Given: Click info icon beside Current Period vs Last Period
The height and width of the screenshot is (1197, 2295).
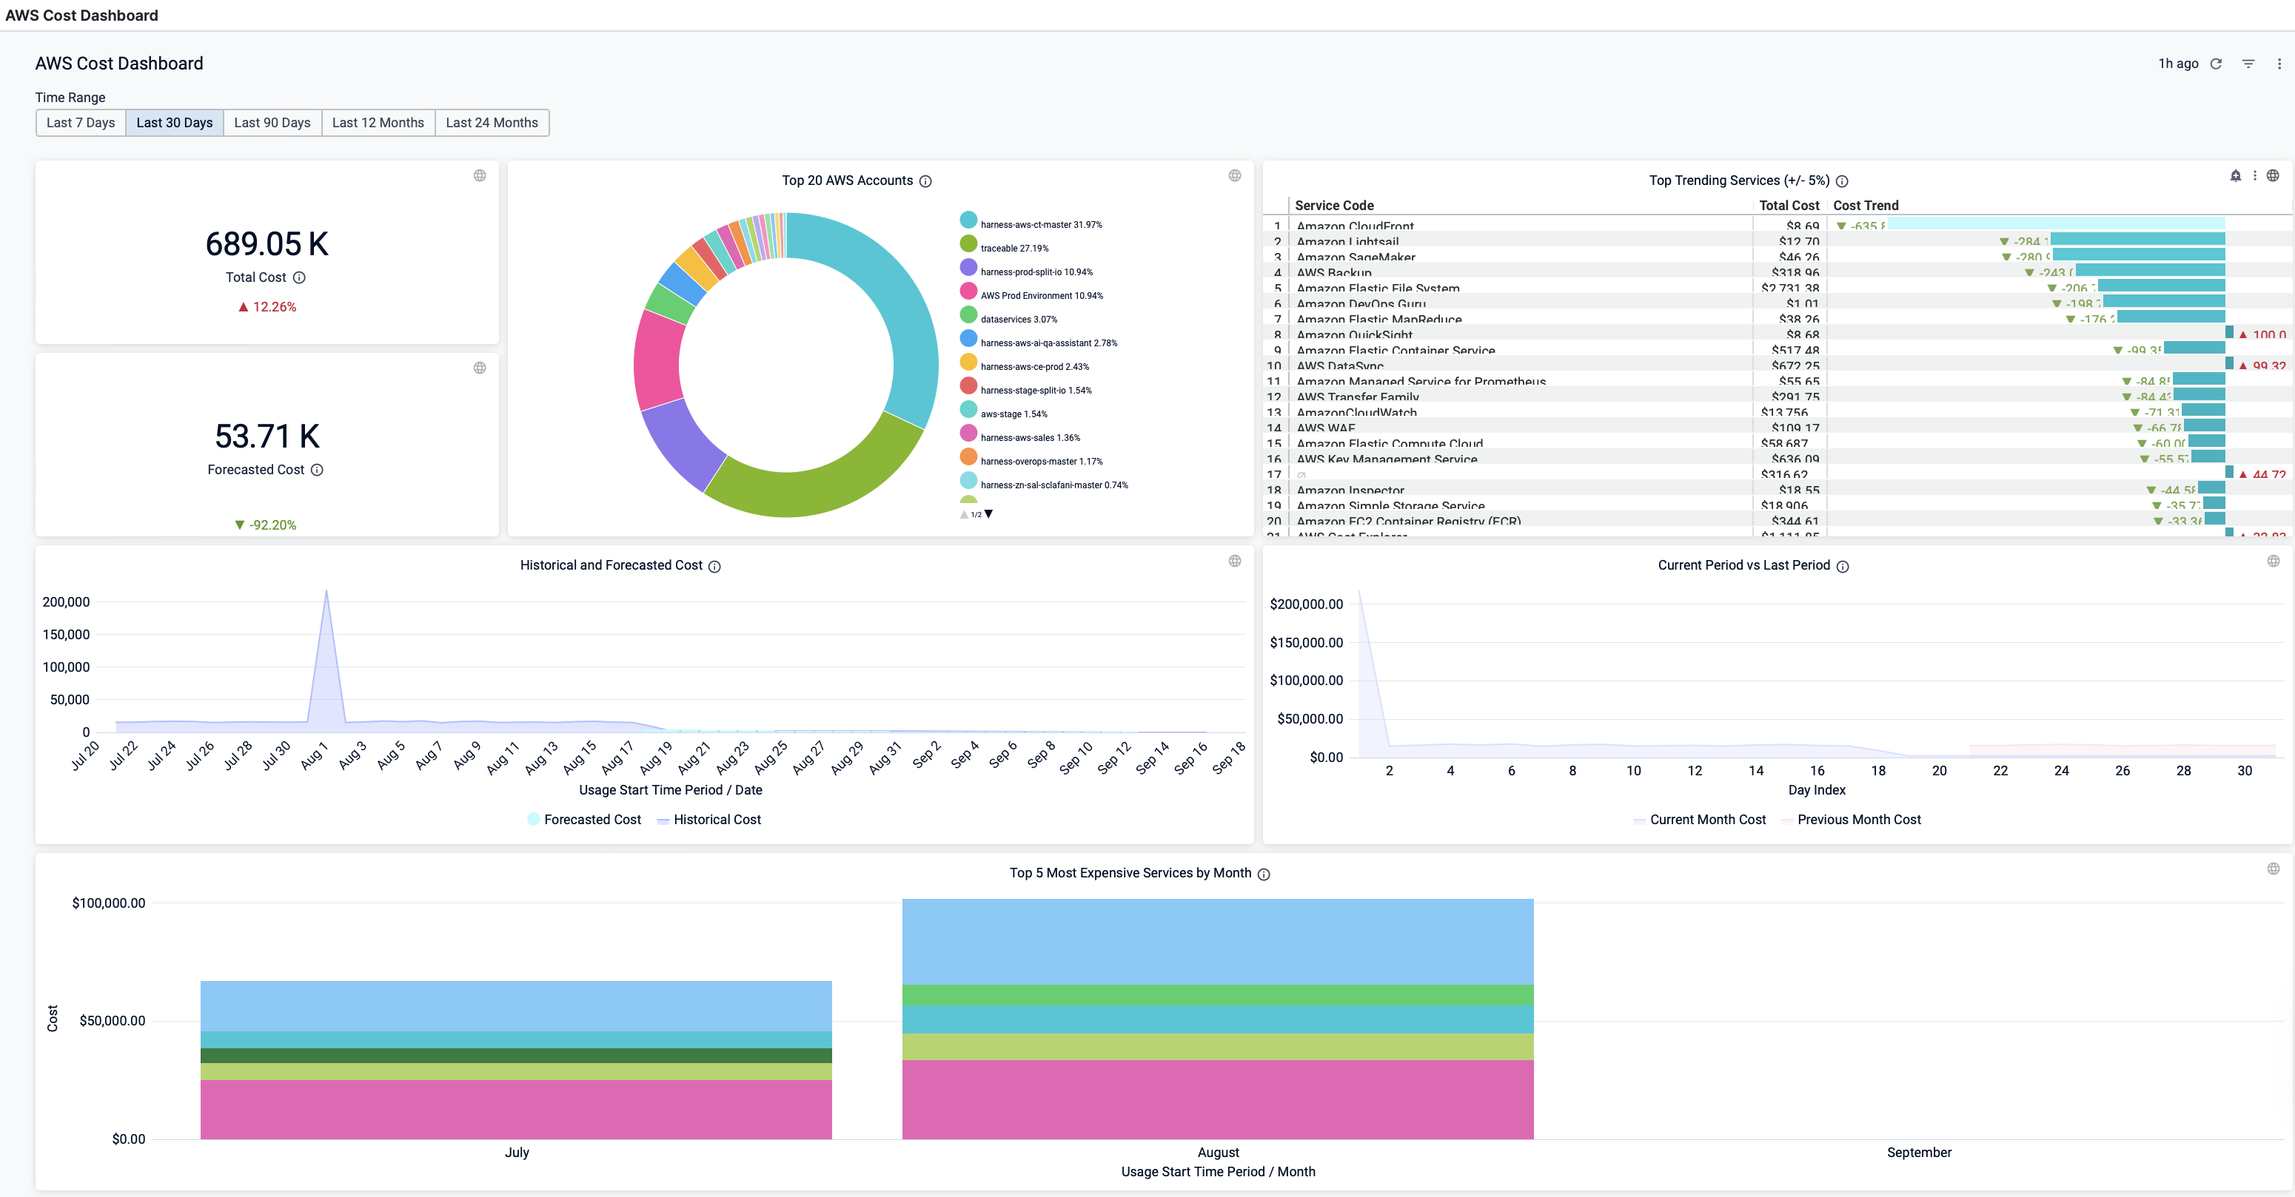Looking at the screenshot, I should (1843, 566).
